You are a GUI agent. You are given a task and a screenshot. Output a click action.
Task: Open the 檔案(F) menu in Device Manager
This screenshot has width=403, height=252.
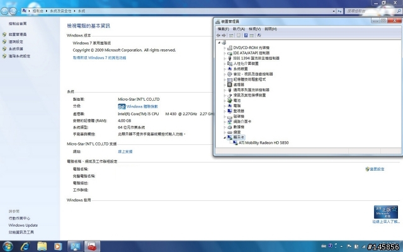(223, 29)
